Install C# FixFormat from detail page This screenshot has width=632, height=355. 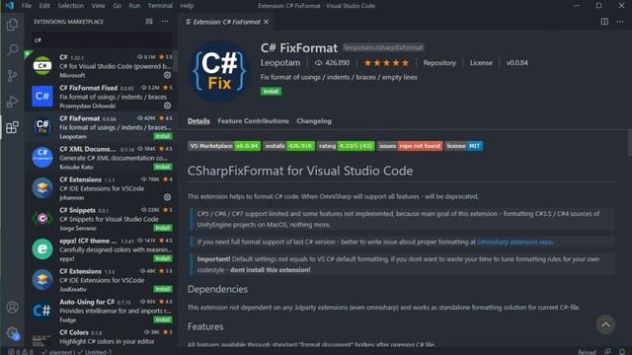(x=271, y=92)
